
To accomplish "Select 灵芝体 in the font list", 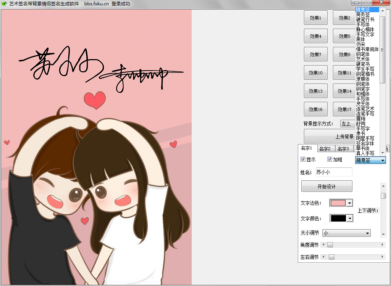I will 367,104.
